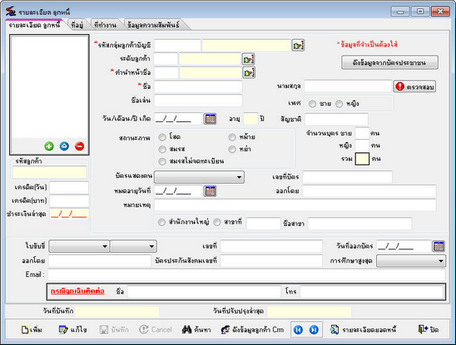Switch to ที่อยู่ tab
The width and height of the screenshot is (456, 345).
point(77,25)
